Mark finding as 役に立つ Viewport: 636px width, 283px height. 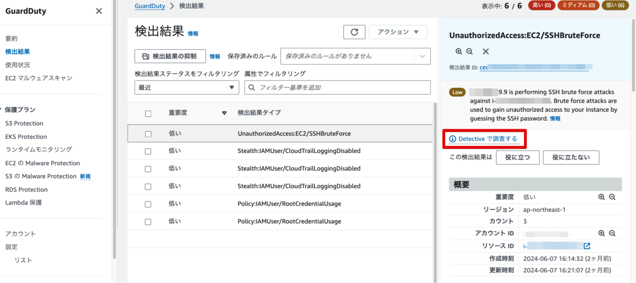coord(517,157)
